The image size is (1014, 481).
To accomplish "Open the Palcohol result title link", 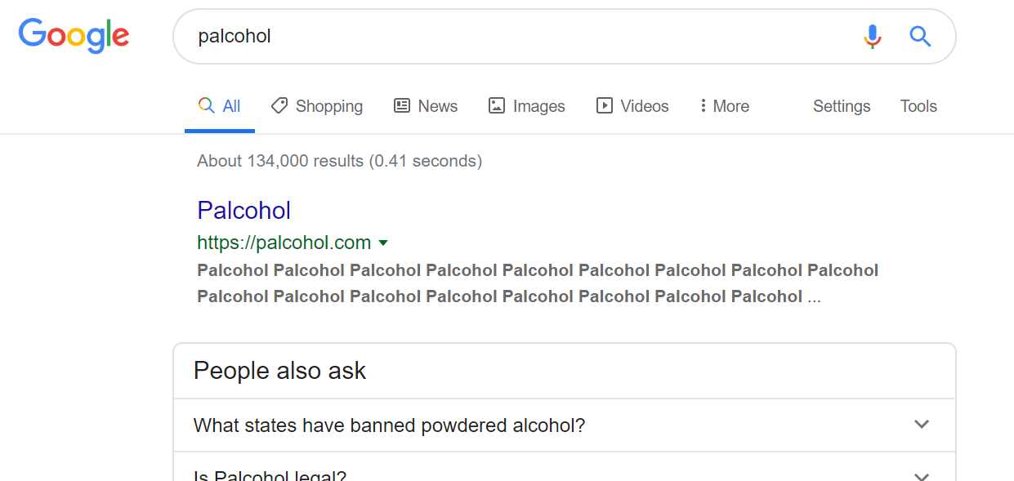I will (243, 210).
